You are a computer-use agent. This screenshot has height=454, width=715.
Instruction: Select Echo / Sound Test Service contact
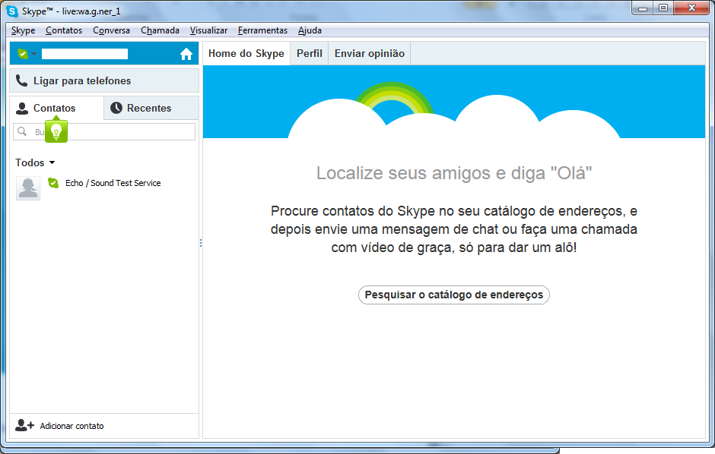104,188
